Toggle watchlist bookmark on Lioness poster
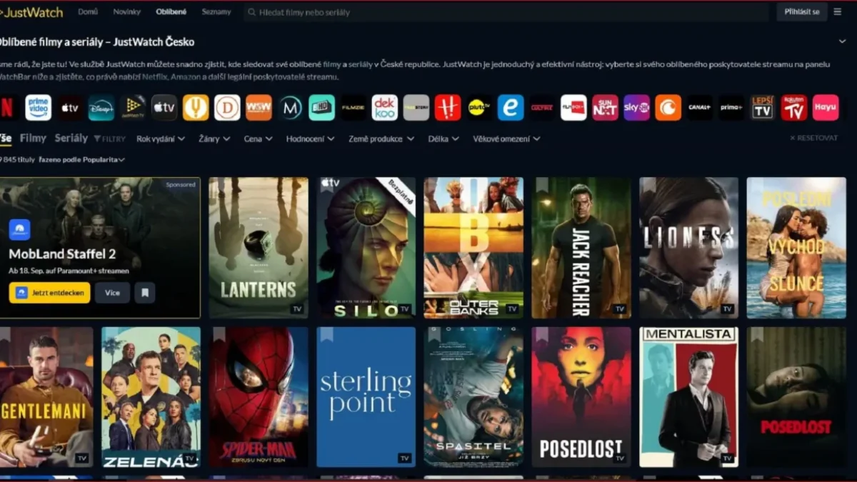The image size is (857, 482). pyautogui.click(x=648, y=185)
